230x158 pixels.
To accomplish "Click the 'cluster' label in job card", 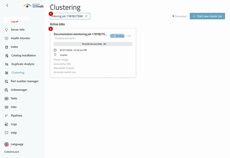I will click(64, 55).
